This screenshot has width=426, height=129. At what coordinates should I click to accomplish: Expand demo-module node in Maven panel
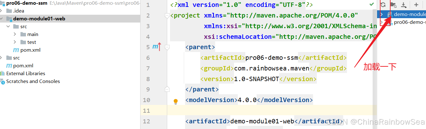[381, 14]
